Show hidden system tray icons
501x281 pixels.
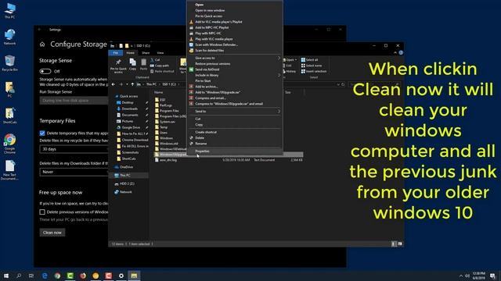point(461,276)
